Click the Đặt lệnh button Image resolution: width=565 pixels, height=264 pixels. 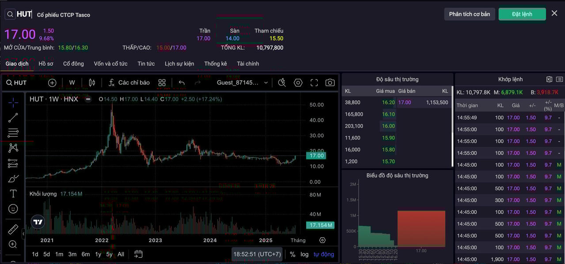522,14
